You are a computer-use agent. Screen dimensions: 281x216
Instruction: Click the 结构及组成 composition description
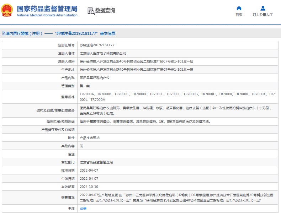[176, 110]
